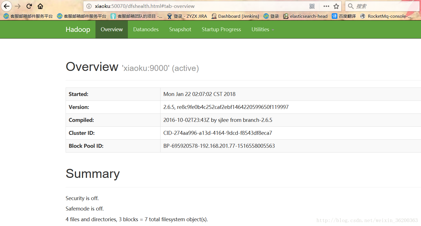This screenshot has width=421, height=226.
Task: Open the site info icon in address bar
Action: 89,6
